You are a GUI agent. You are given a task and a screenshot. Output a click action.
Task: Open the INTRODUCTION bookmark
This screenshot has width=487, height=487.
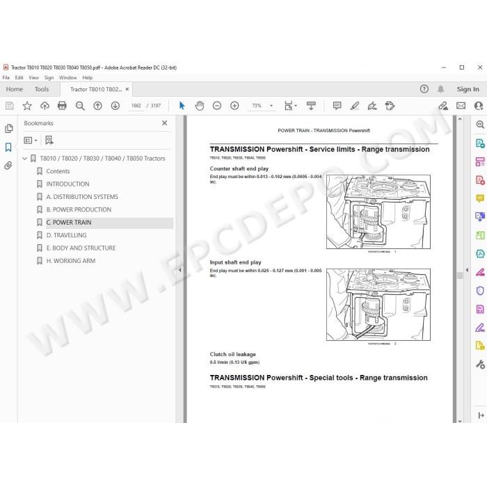(67, 184)
